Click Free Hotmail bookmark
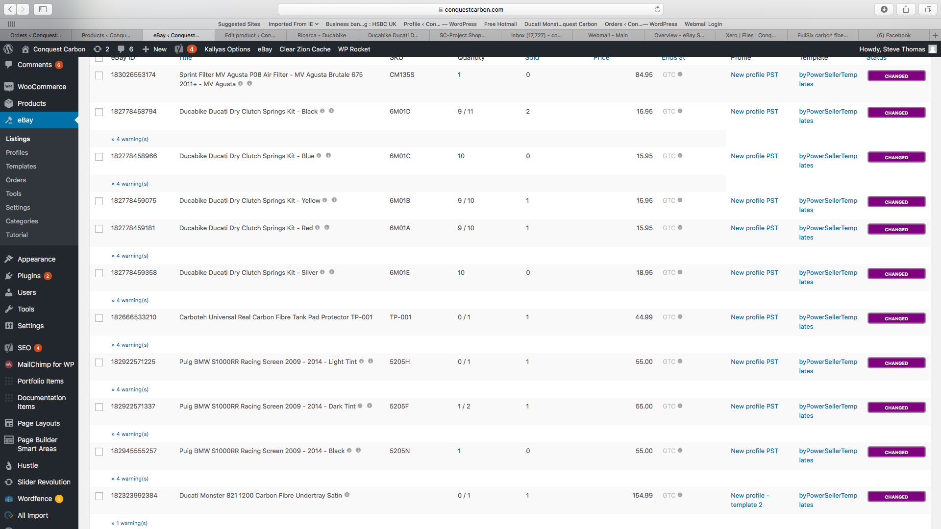 tap(500, 24)
